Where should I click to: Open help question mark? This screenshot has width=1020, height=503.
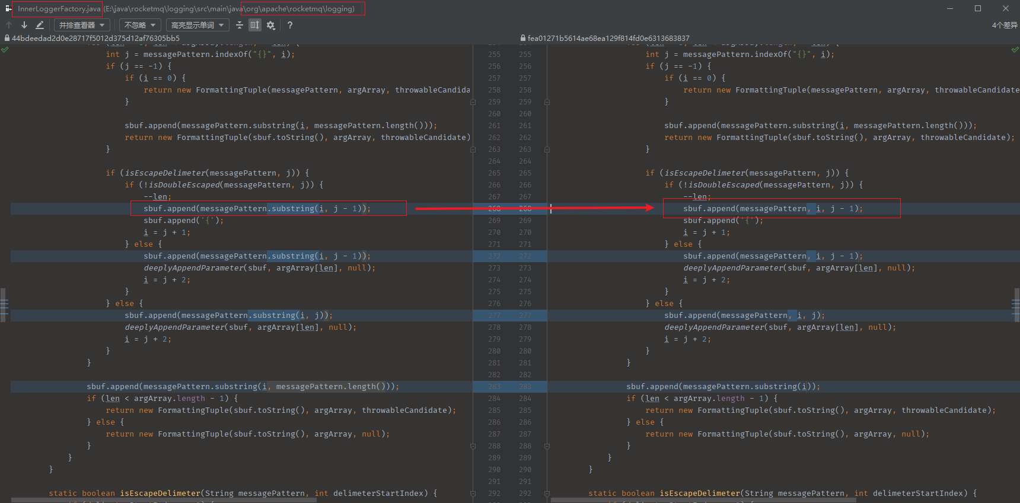(289, 25)
